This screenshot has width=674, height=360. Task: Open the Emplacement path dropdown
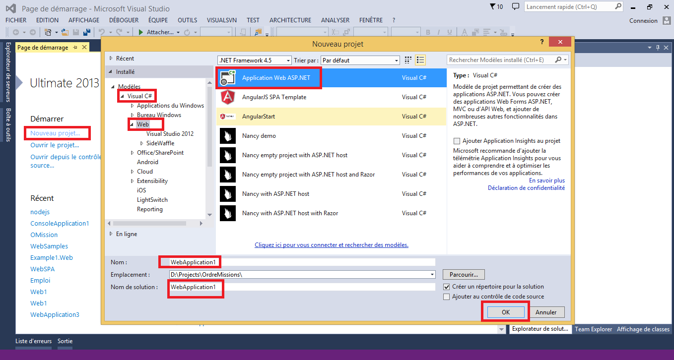(432, 274)
